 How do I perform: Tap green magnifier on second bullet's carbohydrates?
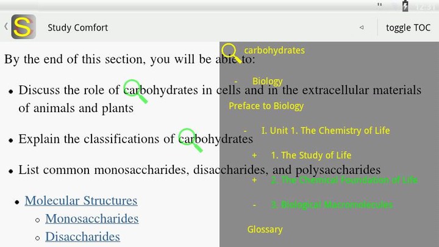[190, 140]
